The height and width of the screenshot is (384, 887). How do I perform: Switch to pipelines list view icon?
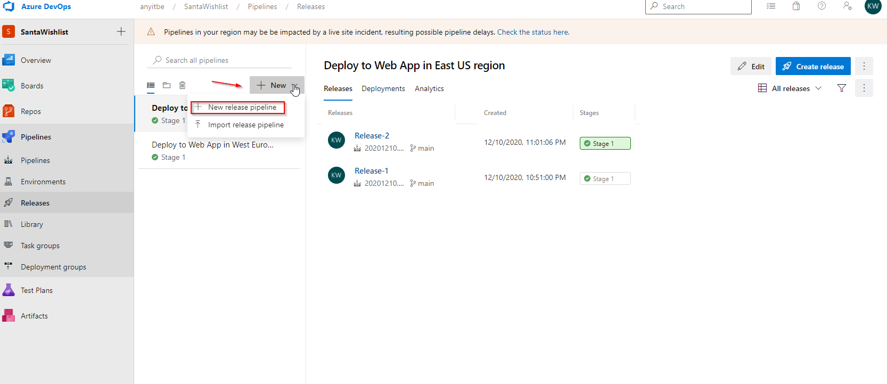click(x=151, y=85)
